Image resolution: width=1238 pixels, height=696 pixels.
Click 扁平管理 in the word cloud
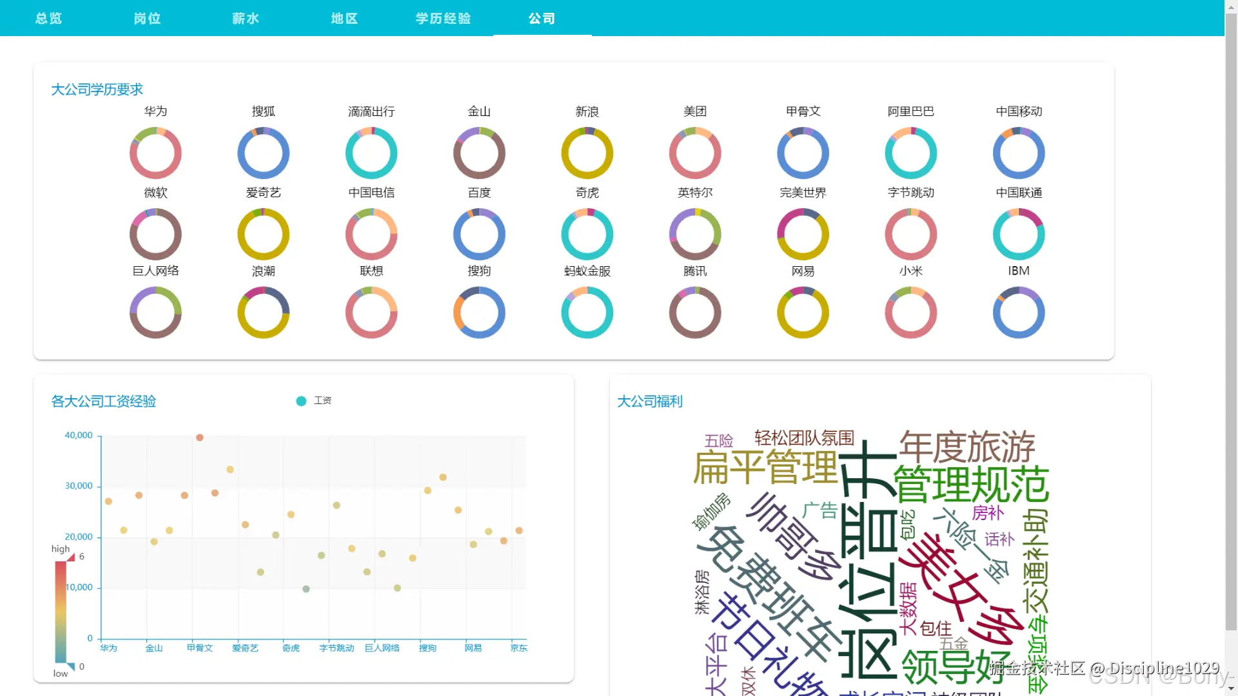pos(765,468)
